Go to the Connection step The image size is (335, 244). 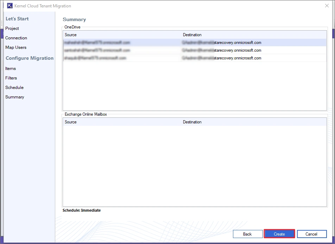pyautogui.click(x=16, y=38)
